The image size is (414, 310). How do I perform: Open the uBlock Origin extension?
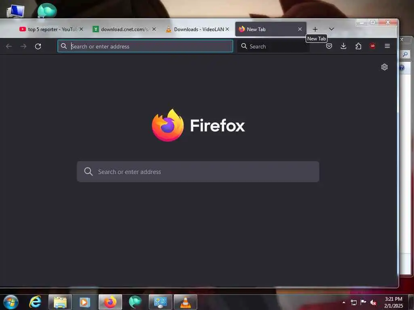[x=372, y=46]
